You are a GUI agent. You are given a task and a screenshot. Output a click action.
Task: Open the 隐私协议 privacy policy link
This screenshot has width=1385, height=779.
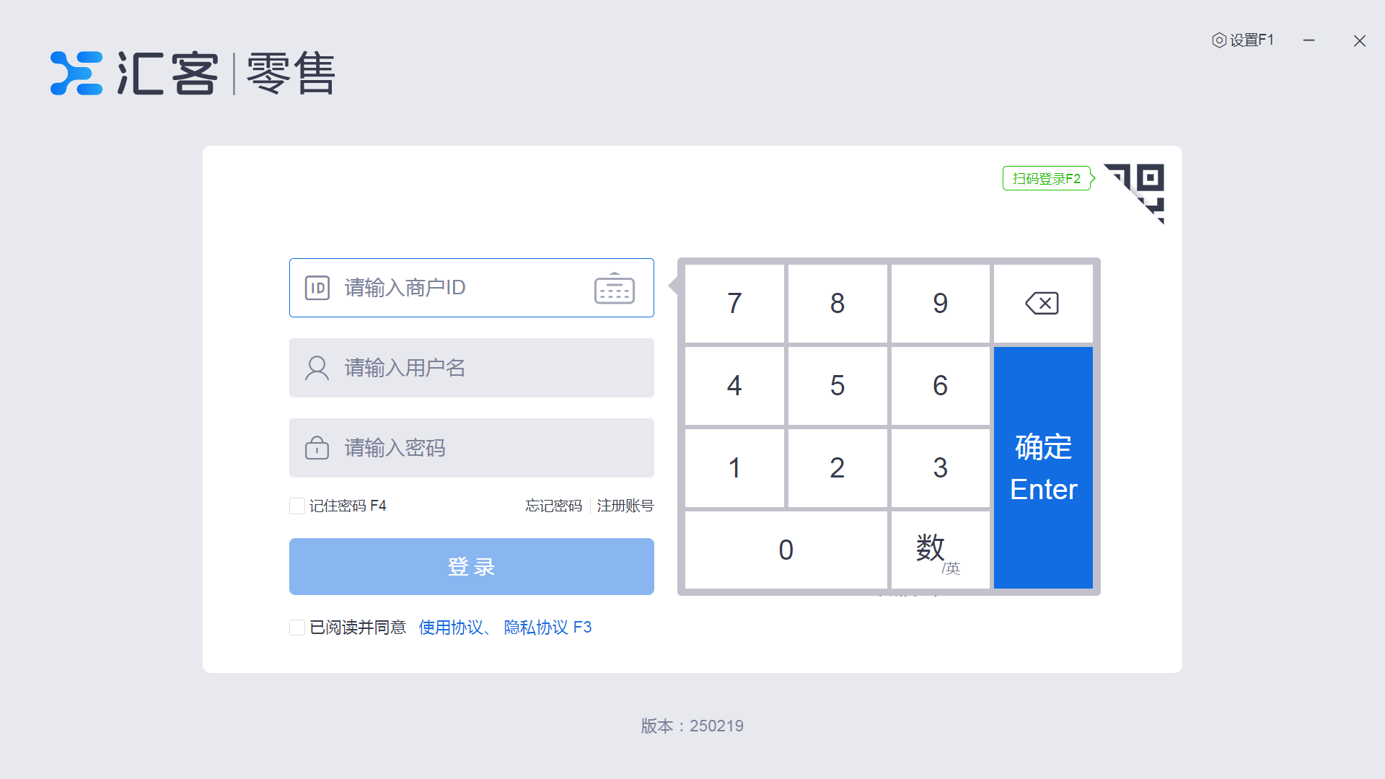536,628
